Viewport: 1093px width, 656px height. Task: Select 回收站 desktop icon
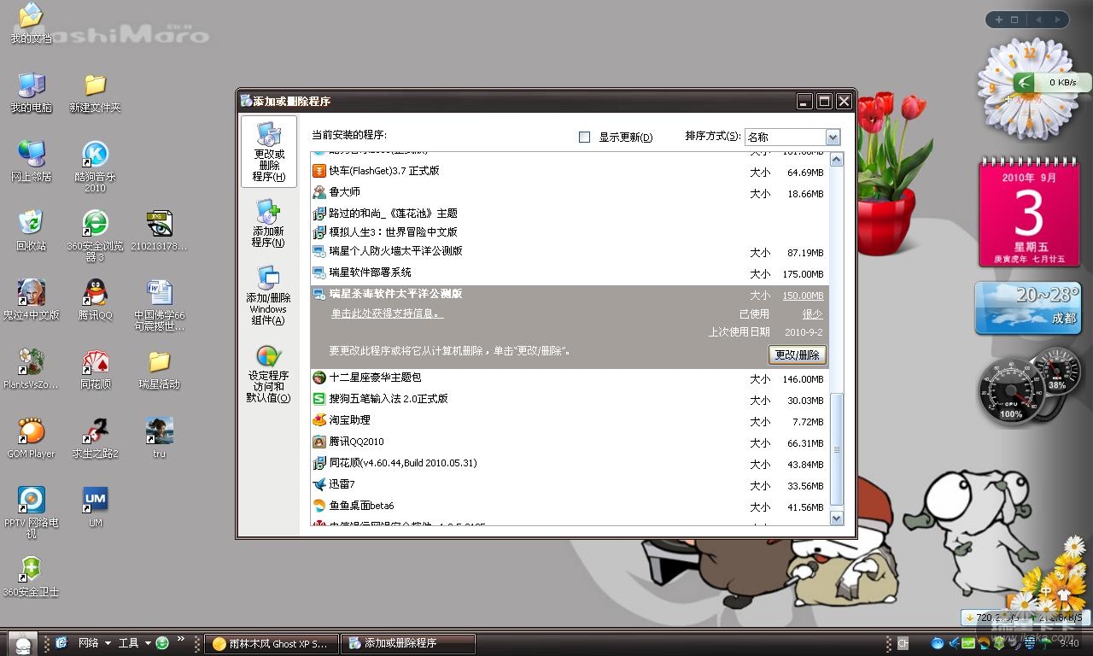click(31, 230)
